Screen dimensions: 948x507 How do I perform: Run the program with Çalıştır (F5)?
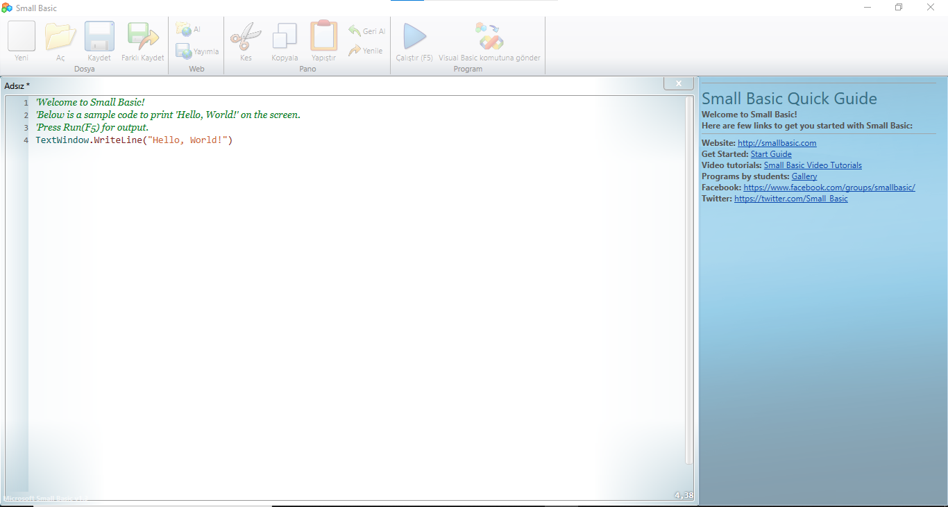(x=414, y=42)
